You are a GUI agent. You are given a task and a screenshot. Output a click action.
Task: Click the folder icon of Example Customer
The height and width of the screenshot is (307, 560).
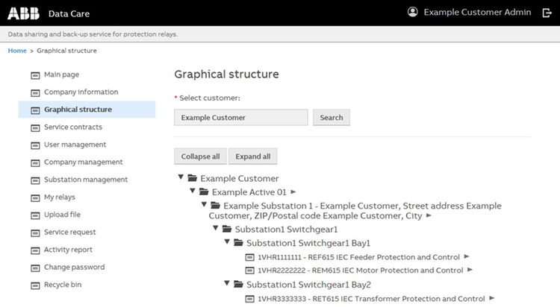tap(192, 177)
